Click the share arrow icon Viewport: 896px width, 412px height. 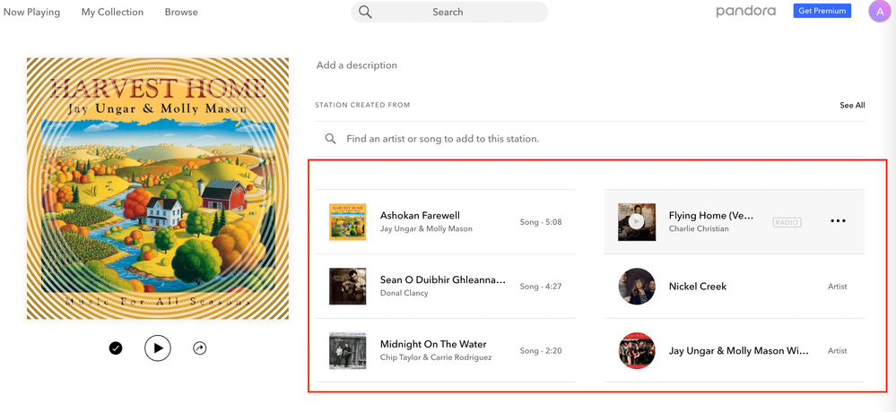point(200,348)
